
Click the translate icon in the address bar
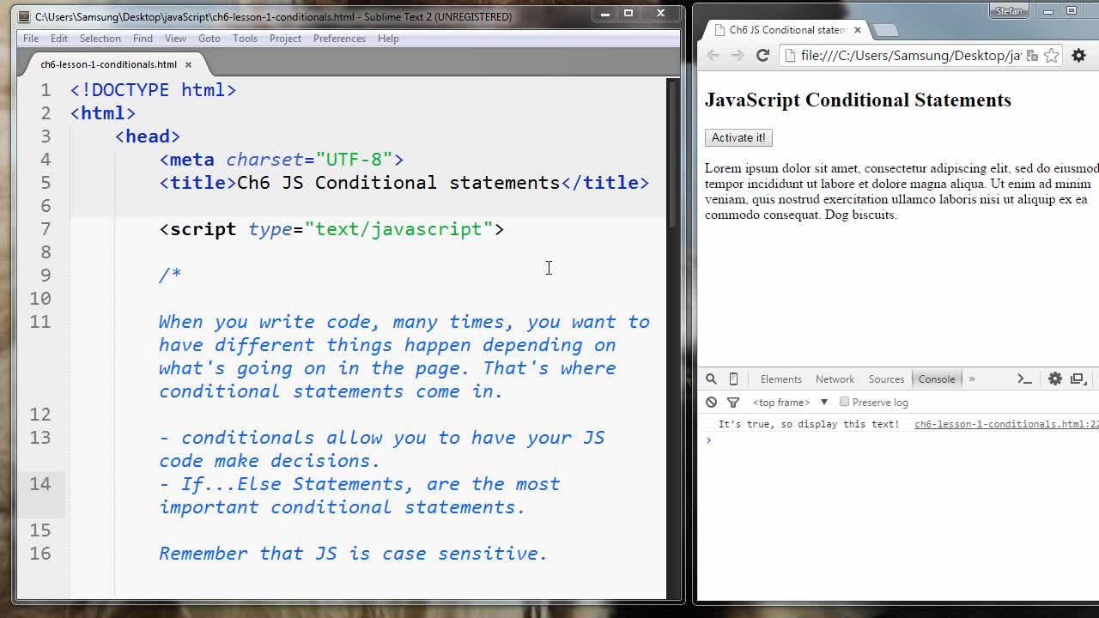[1032, 56]
